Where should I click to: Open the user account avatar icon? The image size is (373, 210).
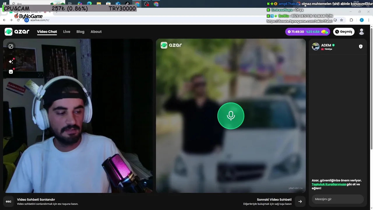tap(362, 32)
